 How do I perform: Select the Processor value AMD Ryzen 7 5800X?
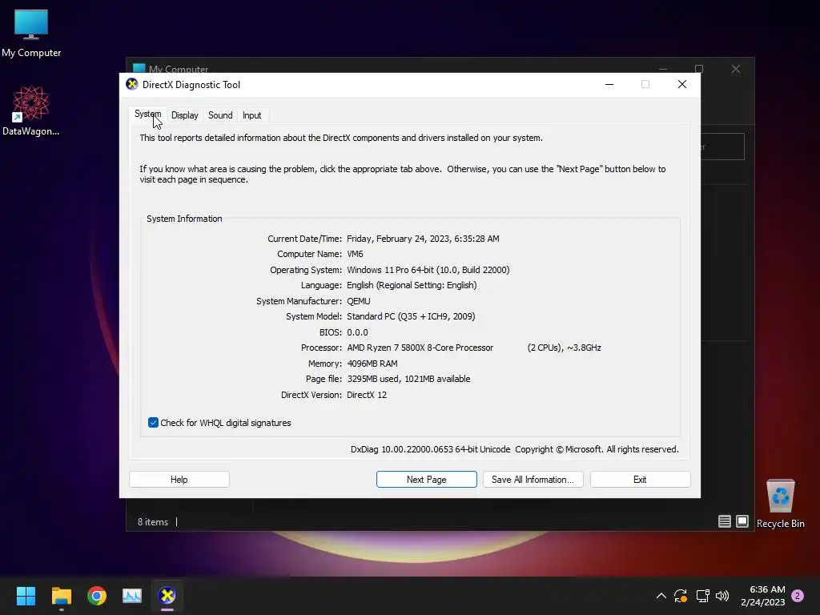[x=420, y=348]
